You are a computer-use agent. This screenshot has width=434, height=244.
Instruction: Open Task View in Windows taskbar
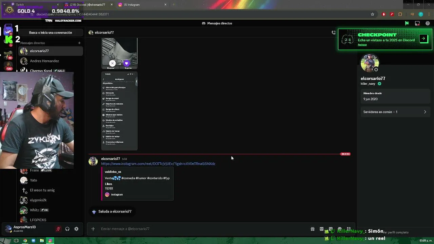16,241
